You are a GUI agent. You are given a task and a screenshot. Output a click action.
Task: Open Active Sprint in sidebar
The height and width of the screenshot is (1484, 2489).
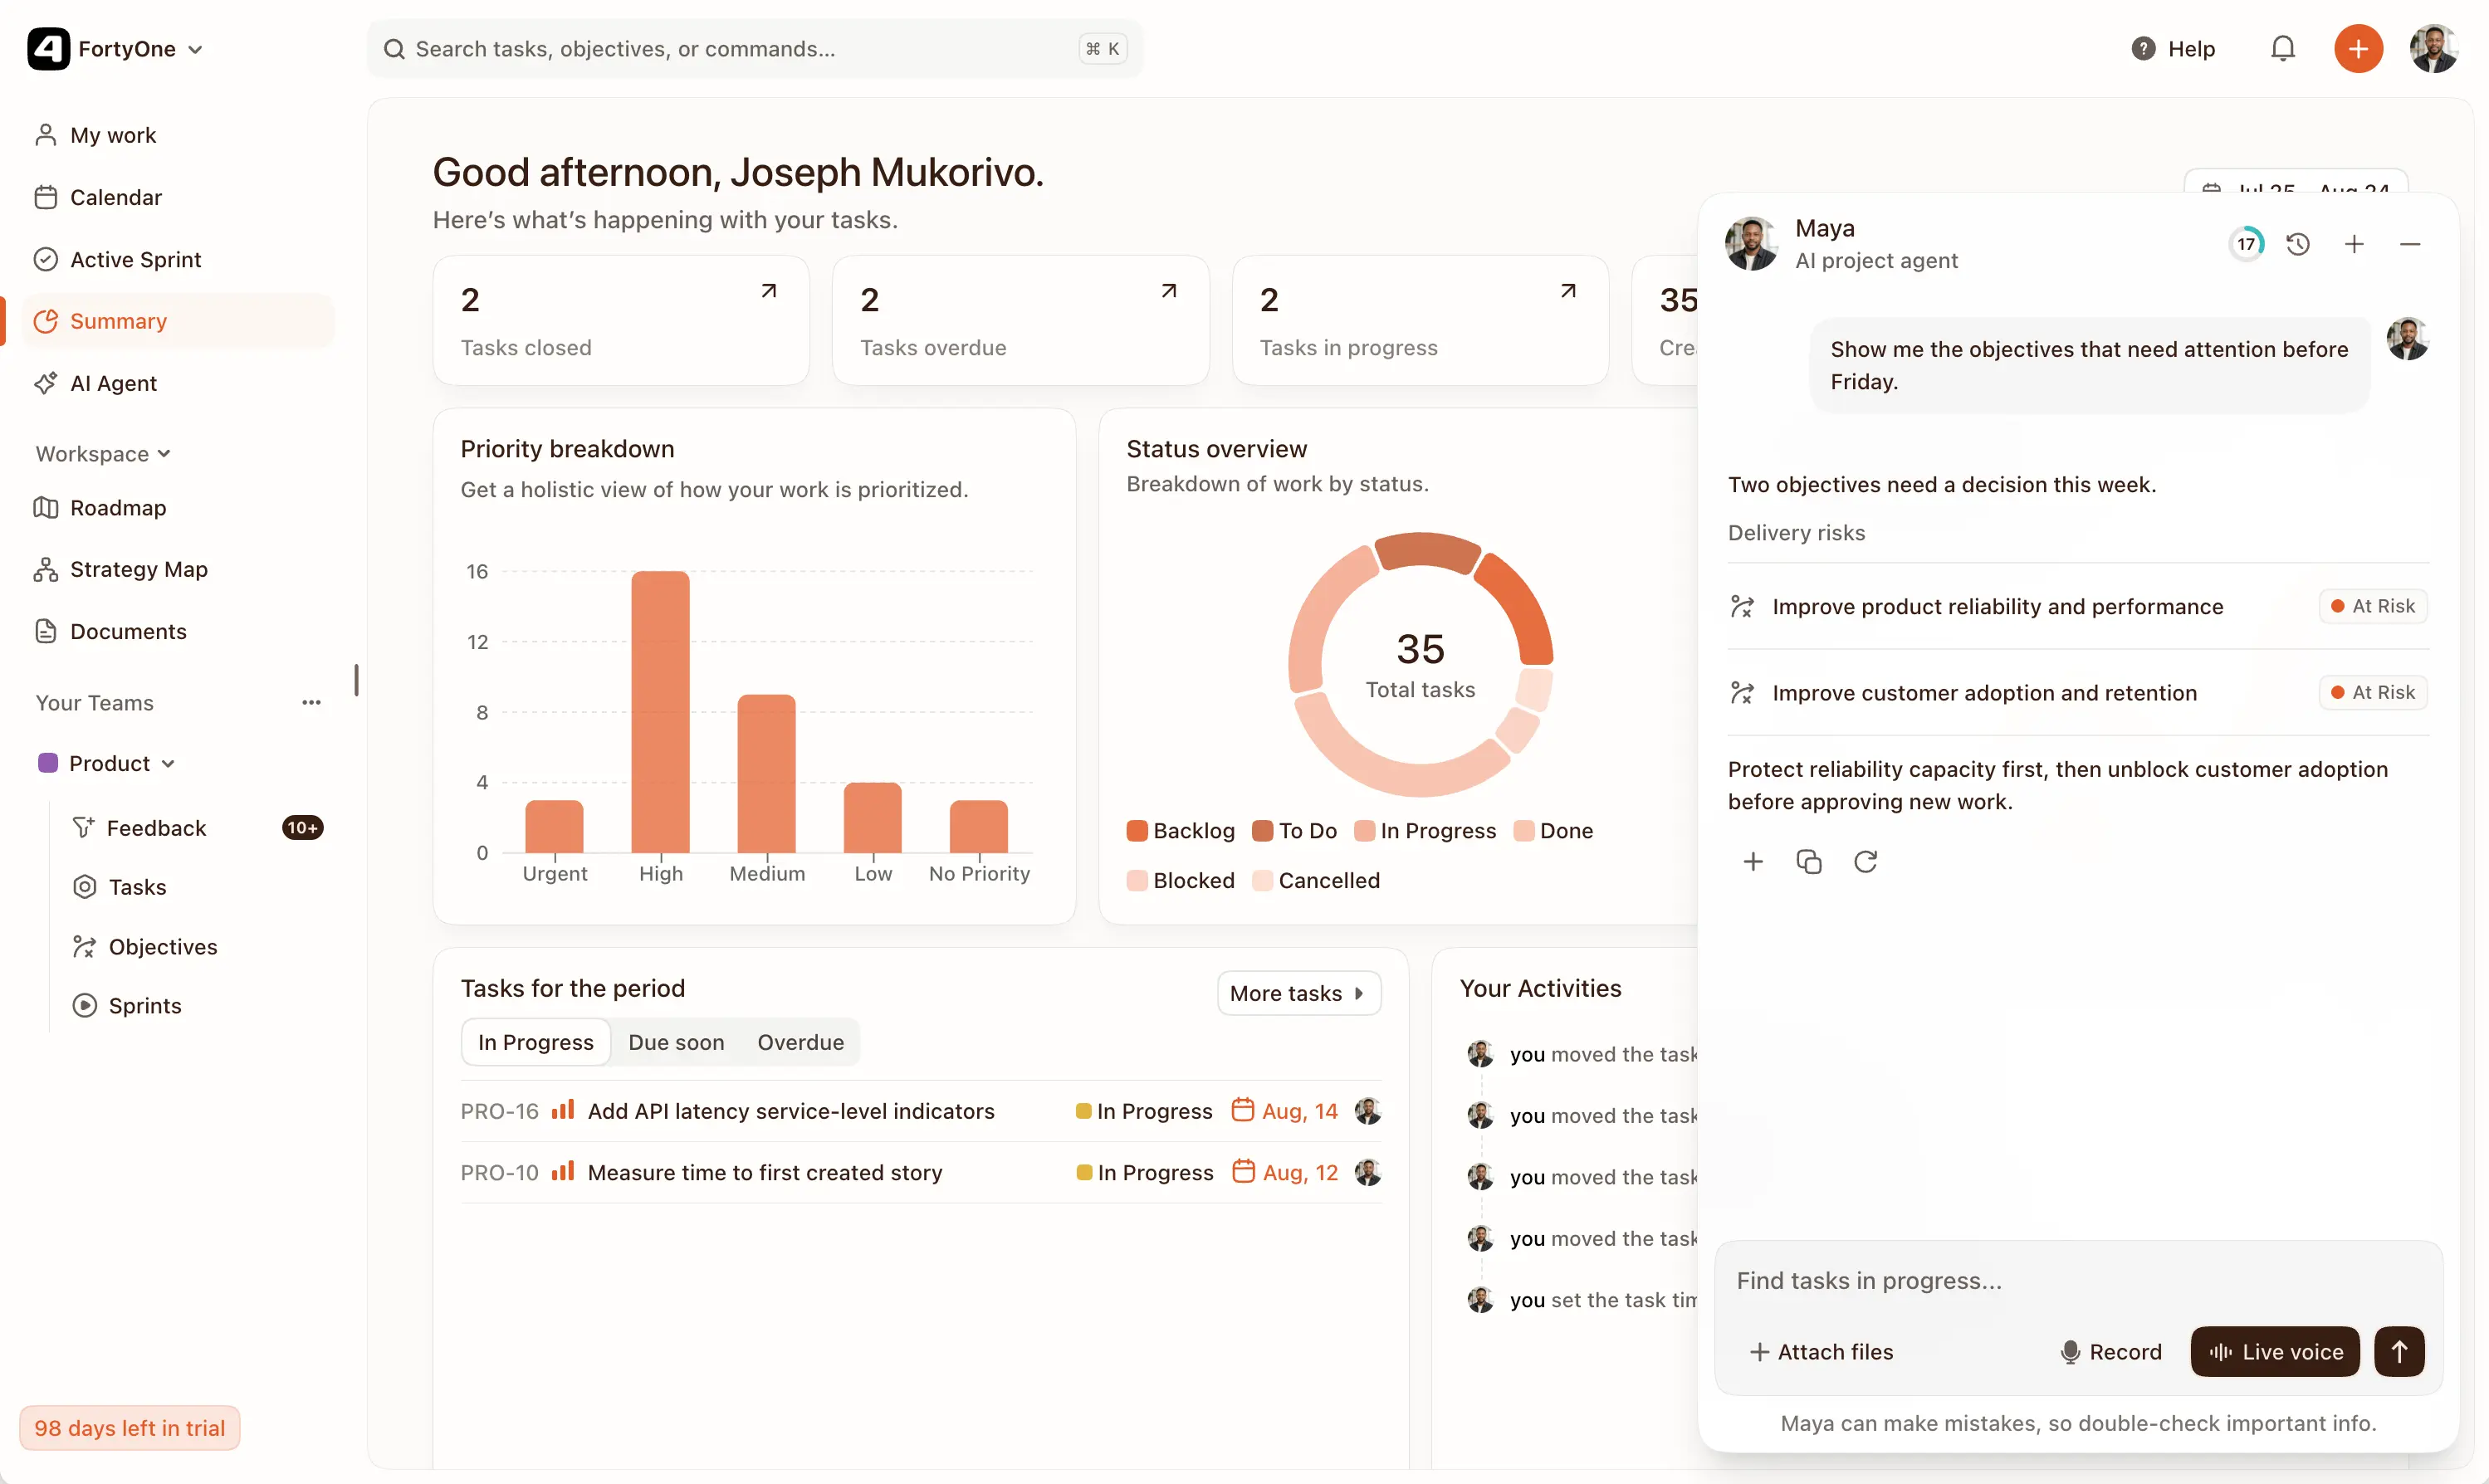point(178,260)
